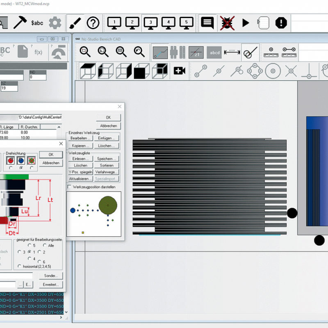Click the hammer tool icon in top toolbar

click(x=21, y=23)
